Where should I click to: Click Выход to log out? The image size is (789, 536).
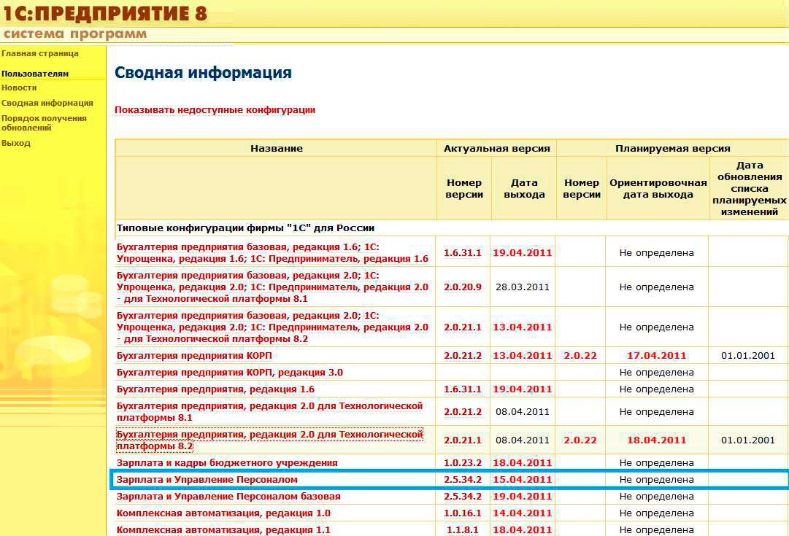tap(16, 143)
